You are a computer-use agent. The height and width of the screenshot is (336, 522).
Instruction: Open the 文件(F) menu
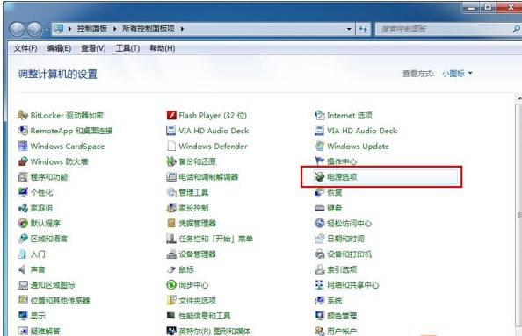click(25, 48)
